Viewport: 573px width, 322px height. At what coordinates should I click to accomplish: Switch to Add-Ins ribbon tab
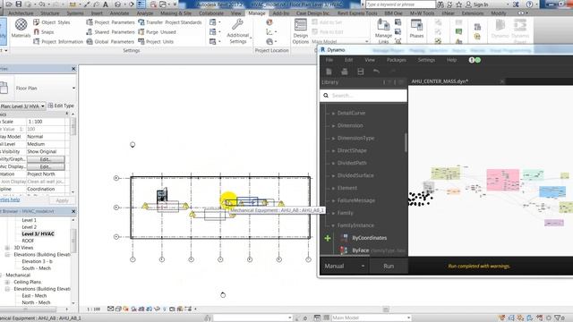pos(280,13)
